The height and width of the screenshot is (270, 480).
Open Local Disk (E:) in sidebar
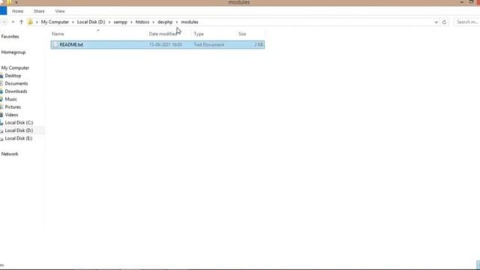tap(18, 138)
